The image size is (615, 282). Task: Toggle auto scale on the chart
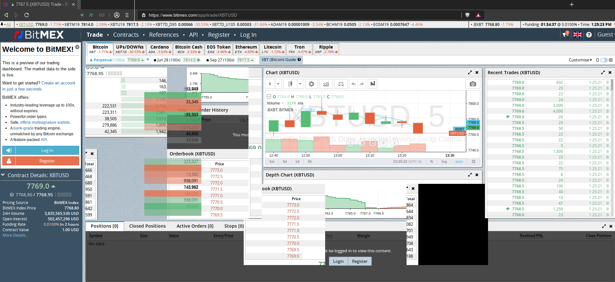pos(459,162)
